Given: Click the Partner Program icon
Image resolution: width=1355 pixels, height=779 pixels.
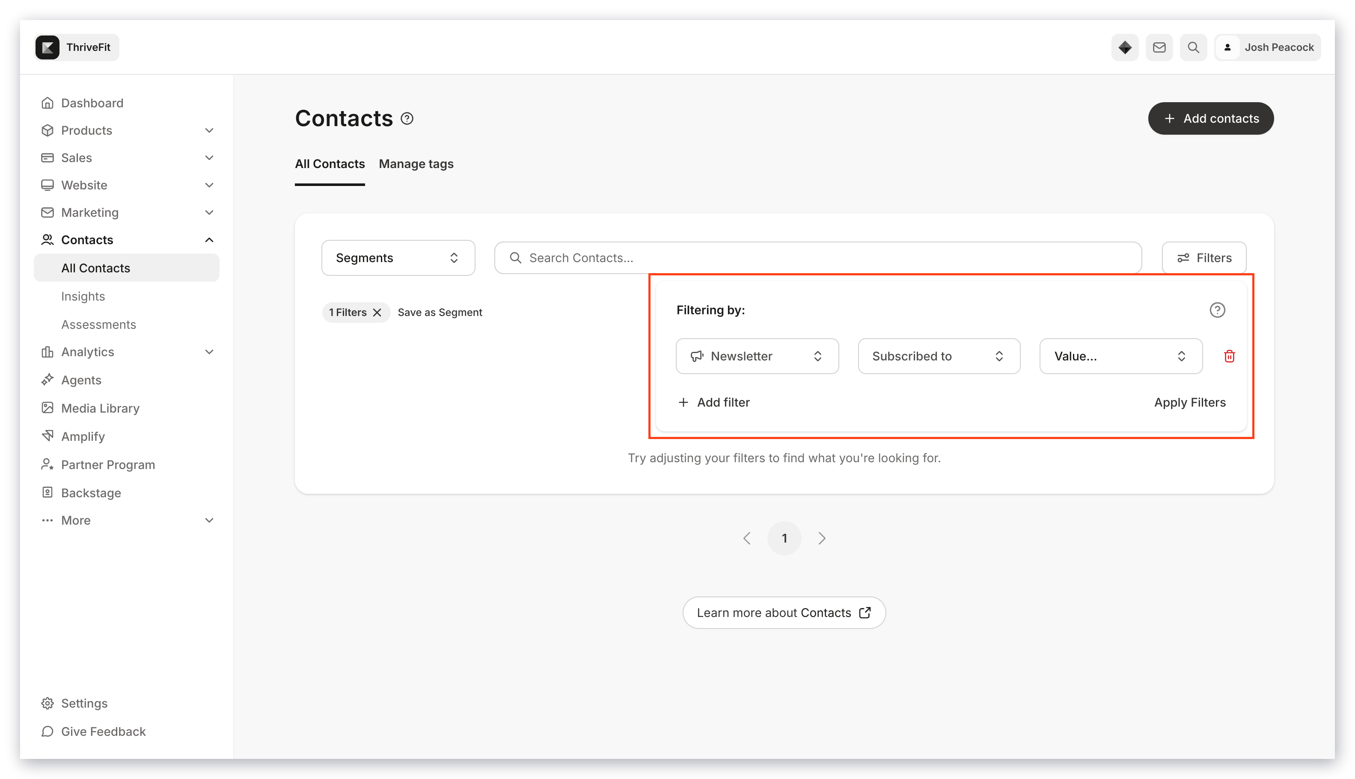Looking at the screenshot, I should click(47, 464).
